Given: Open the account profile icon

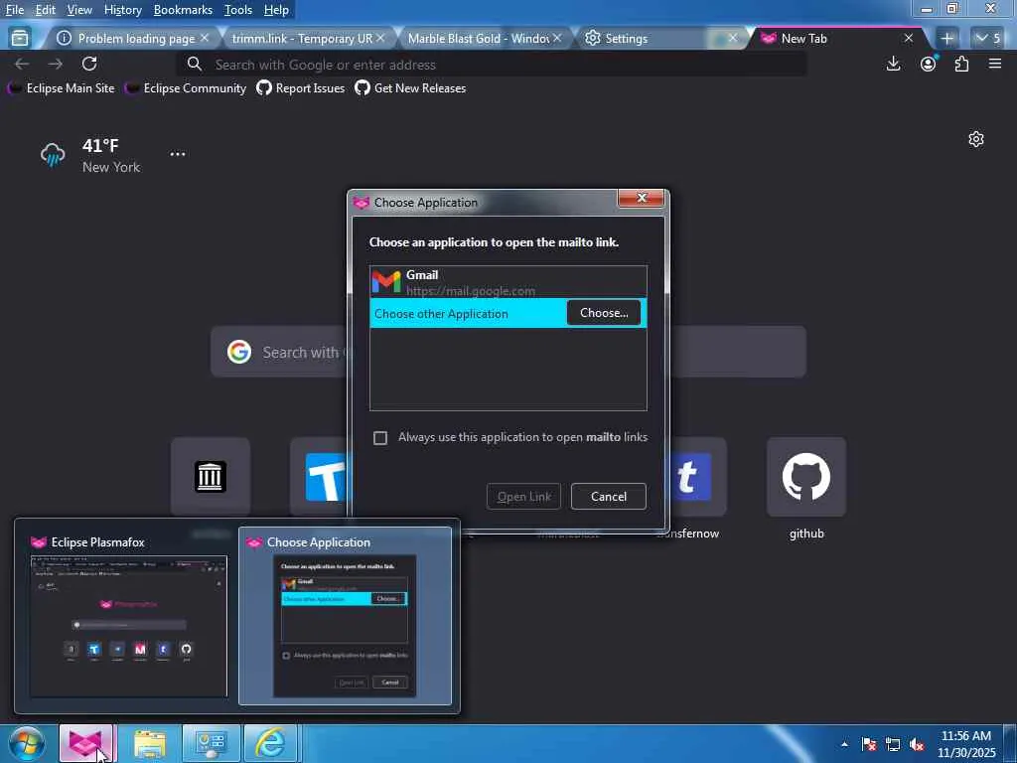Looking at the screenshot, I should pos(928,64).
